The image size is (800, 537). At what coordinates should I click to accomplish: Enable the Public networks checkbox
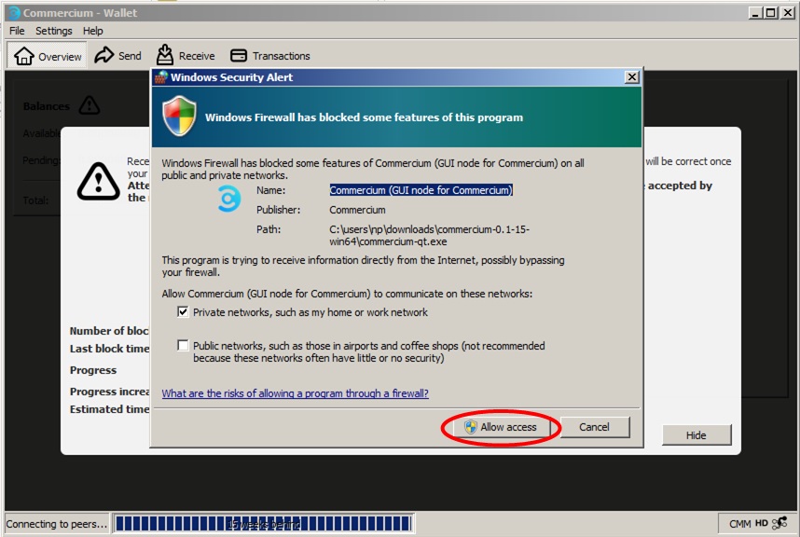183,345
